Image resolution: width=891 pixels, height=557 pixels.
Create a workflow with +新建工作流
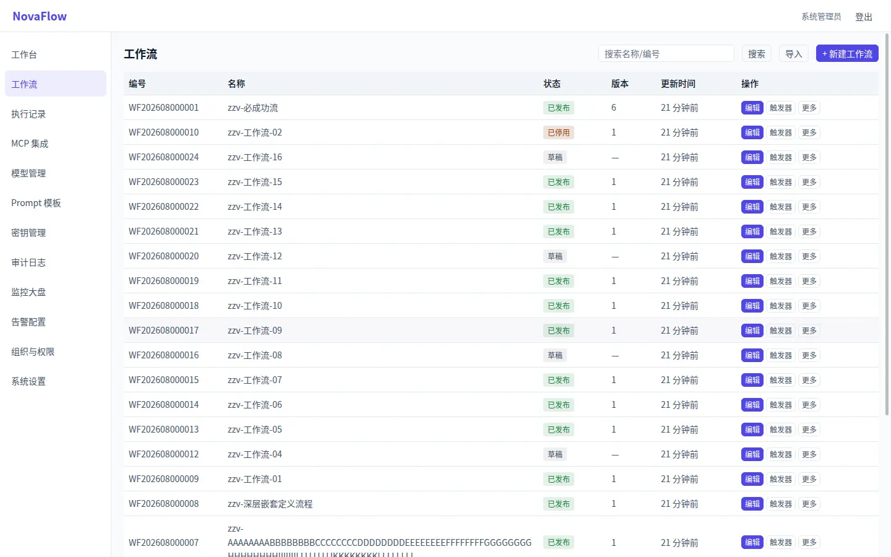pyautogui.click(x=847, y=54)
